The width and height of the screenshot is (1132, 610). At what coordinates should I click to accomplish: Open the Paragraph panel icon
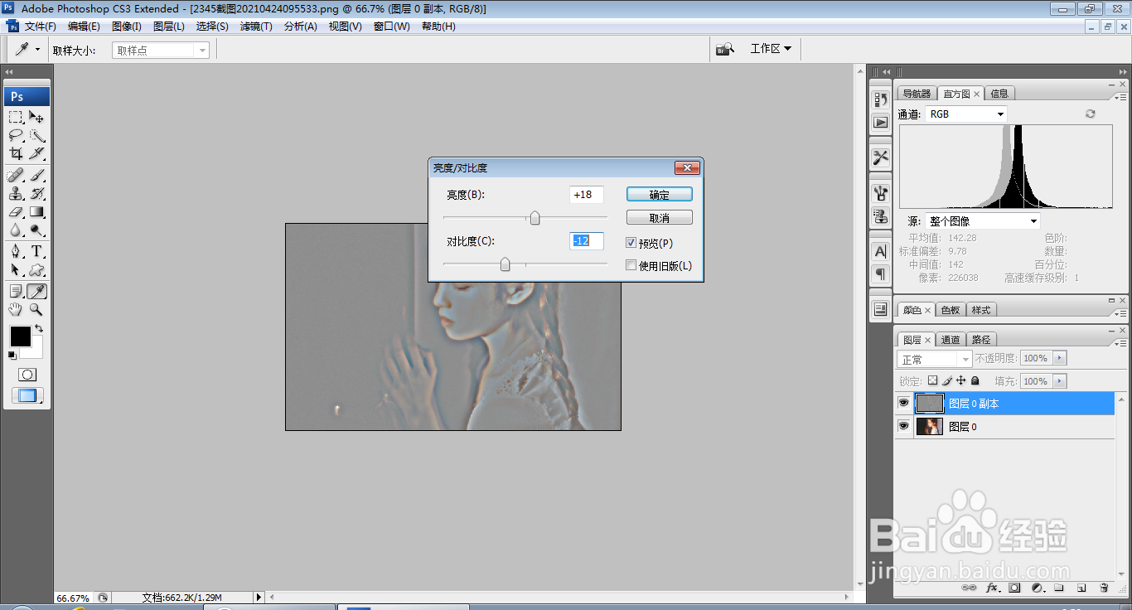point(881,274)
